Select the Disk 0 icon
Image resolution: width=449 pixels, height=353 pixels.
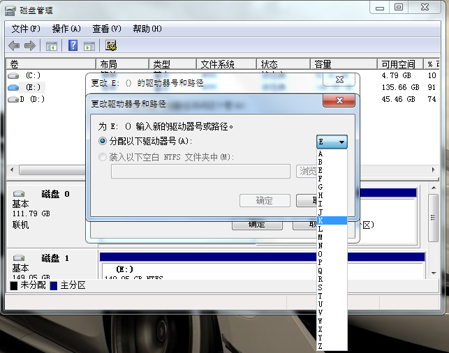click(x=19, y=194)
